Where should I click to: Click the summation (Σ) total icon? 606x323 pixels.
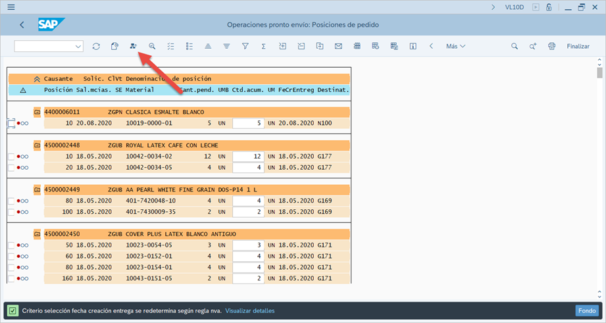pos(263,46)
